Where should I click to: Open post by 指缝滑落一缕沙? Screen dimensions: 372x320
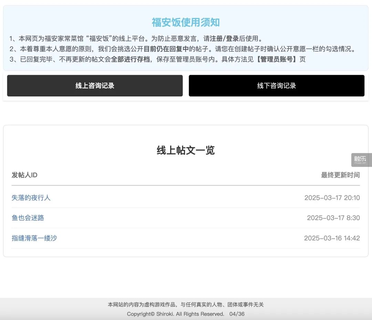click(34, 238)
